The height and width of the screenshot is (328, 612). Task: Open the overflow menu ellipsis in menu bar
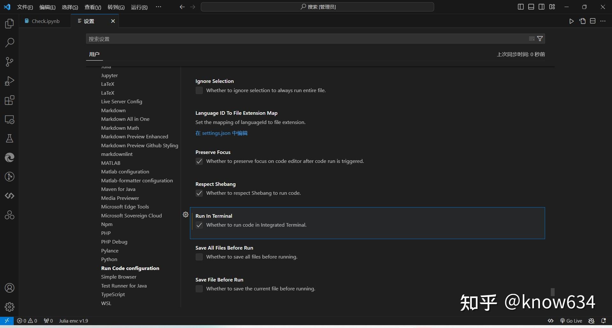coord(158,7)
